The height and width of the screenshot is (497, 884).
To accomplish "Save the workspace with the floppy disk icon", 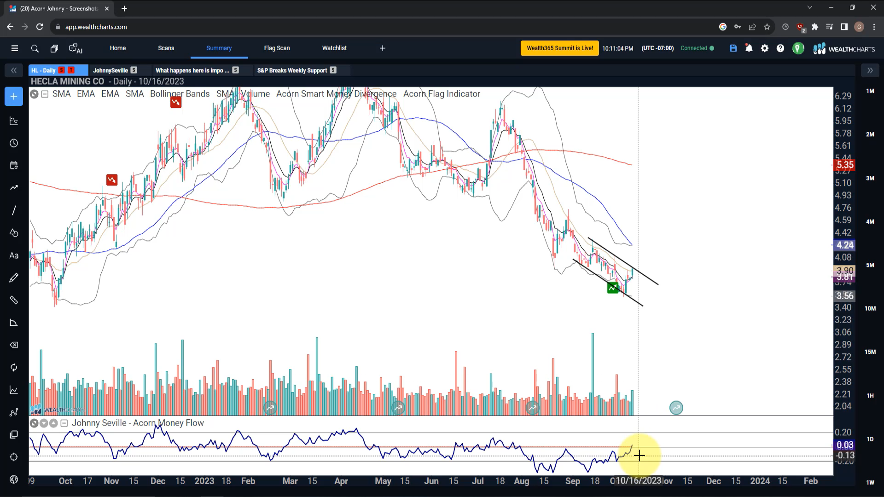I will [x=733, y=48].
